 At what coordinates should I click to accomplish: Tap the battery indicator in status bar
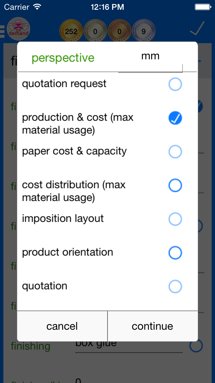[x=203, y=7]
